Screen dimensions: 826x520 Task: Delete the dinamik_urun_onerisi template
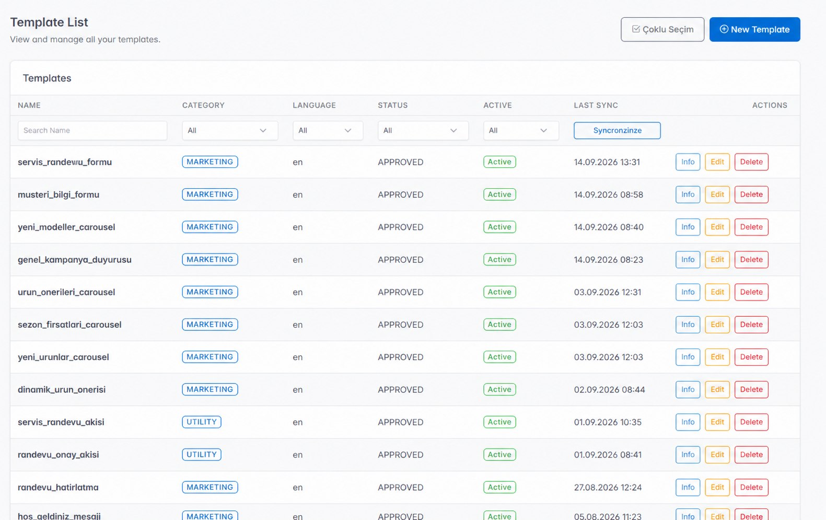751,389
